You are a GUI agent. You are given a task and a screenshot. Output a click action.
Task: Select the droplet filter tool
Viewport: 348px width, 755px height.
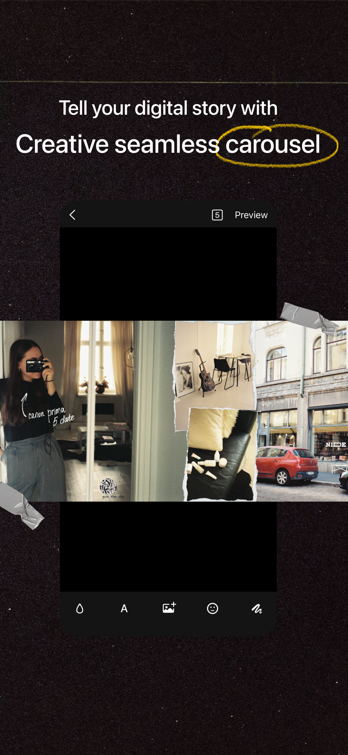point(79,608)
